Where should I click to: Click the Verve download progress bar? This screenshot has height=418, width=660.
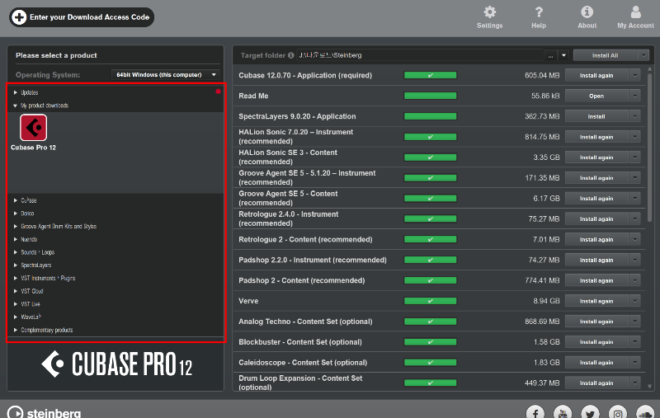(430, 301)
